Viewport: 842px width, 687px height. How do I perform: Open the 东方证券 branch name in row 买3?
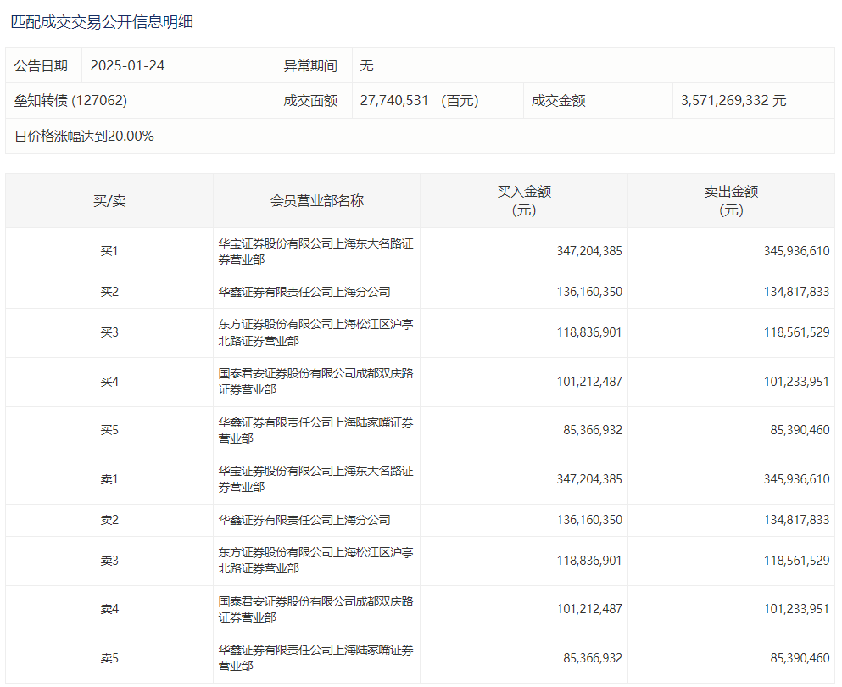pyautogui.click(x=315, y=332)
